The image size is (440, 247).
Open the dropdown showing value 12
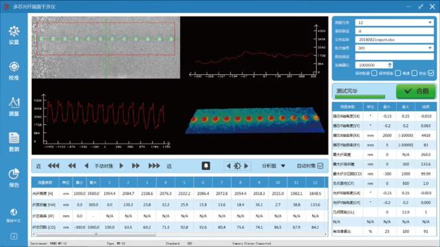(394, 22)
